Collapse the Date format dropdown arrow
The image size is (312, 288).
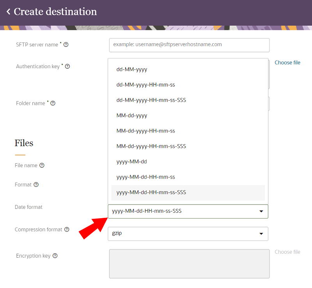tap(261, 212)
